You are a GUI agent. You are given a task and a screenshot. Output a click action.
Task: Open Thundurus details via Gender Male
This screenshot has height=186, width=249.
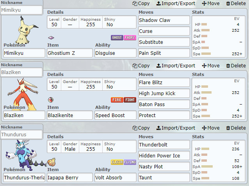(x=70, y=146)
